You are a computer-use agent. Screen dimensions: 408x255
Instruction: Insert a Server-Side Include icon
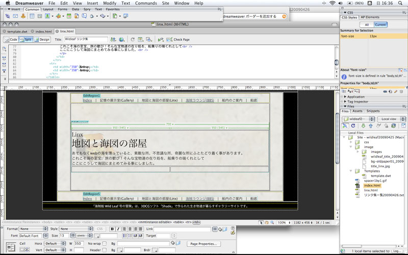coord(76,16)
